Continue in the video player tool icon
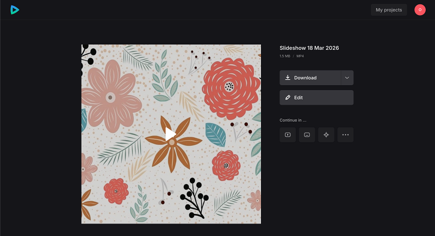Viewport: 435px width, 236px height. [x=288, y=135]
